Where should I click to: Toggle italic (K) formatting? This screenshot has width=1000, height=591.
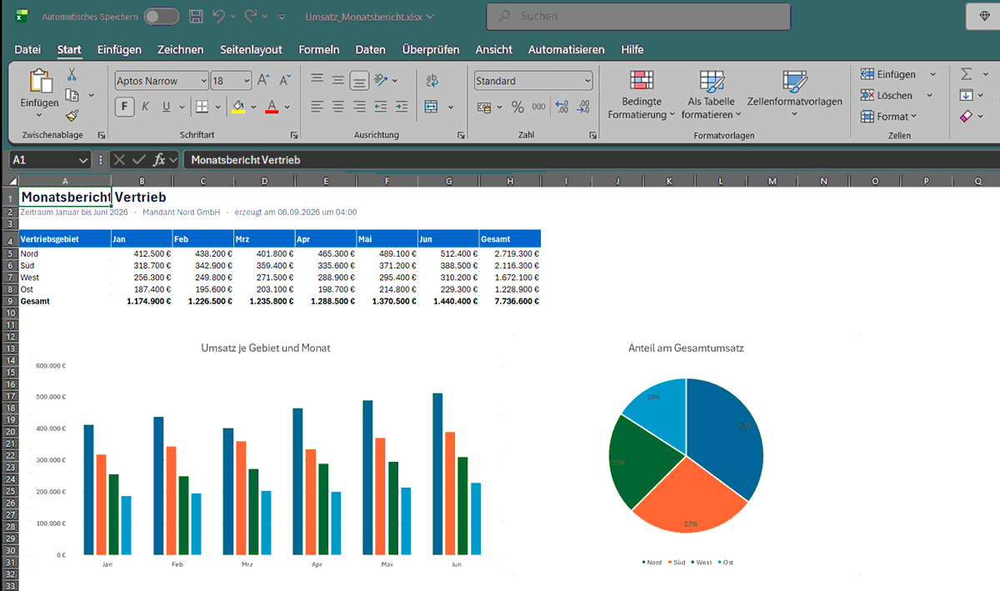[x=146, y=107]
